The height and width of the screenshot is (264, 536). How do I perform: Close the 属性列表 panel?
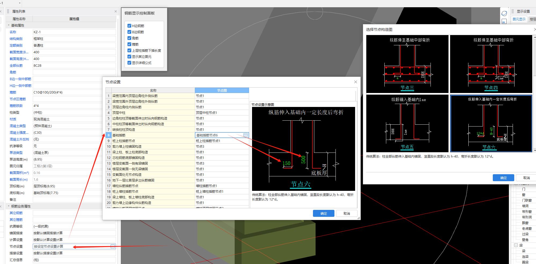tap(116, 11)
